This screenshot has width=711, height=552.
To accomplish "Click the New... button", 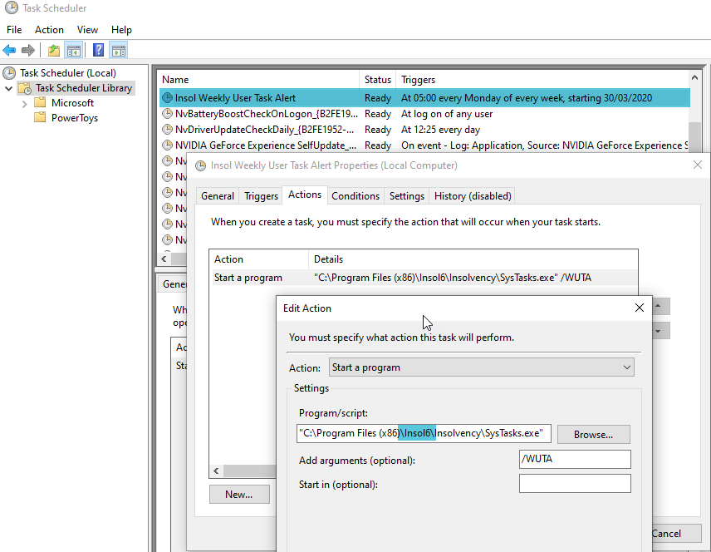I will click(238, 495).
